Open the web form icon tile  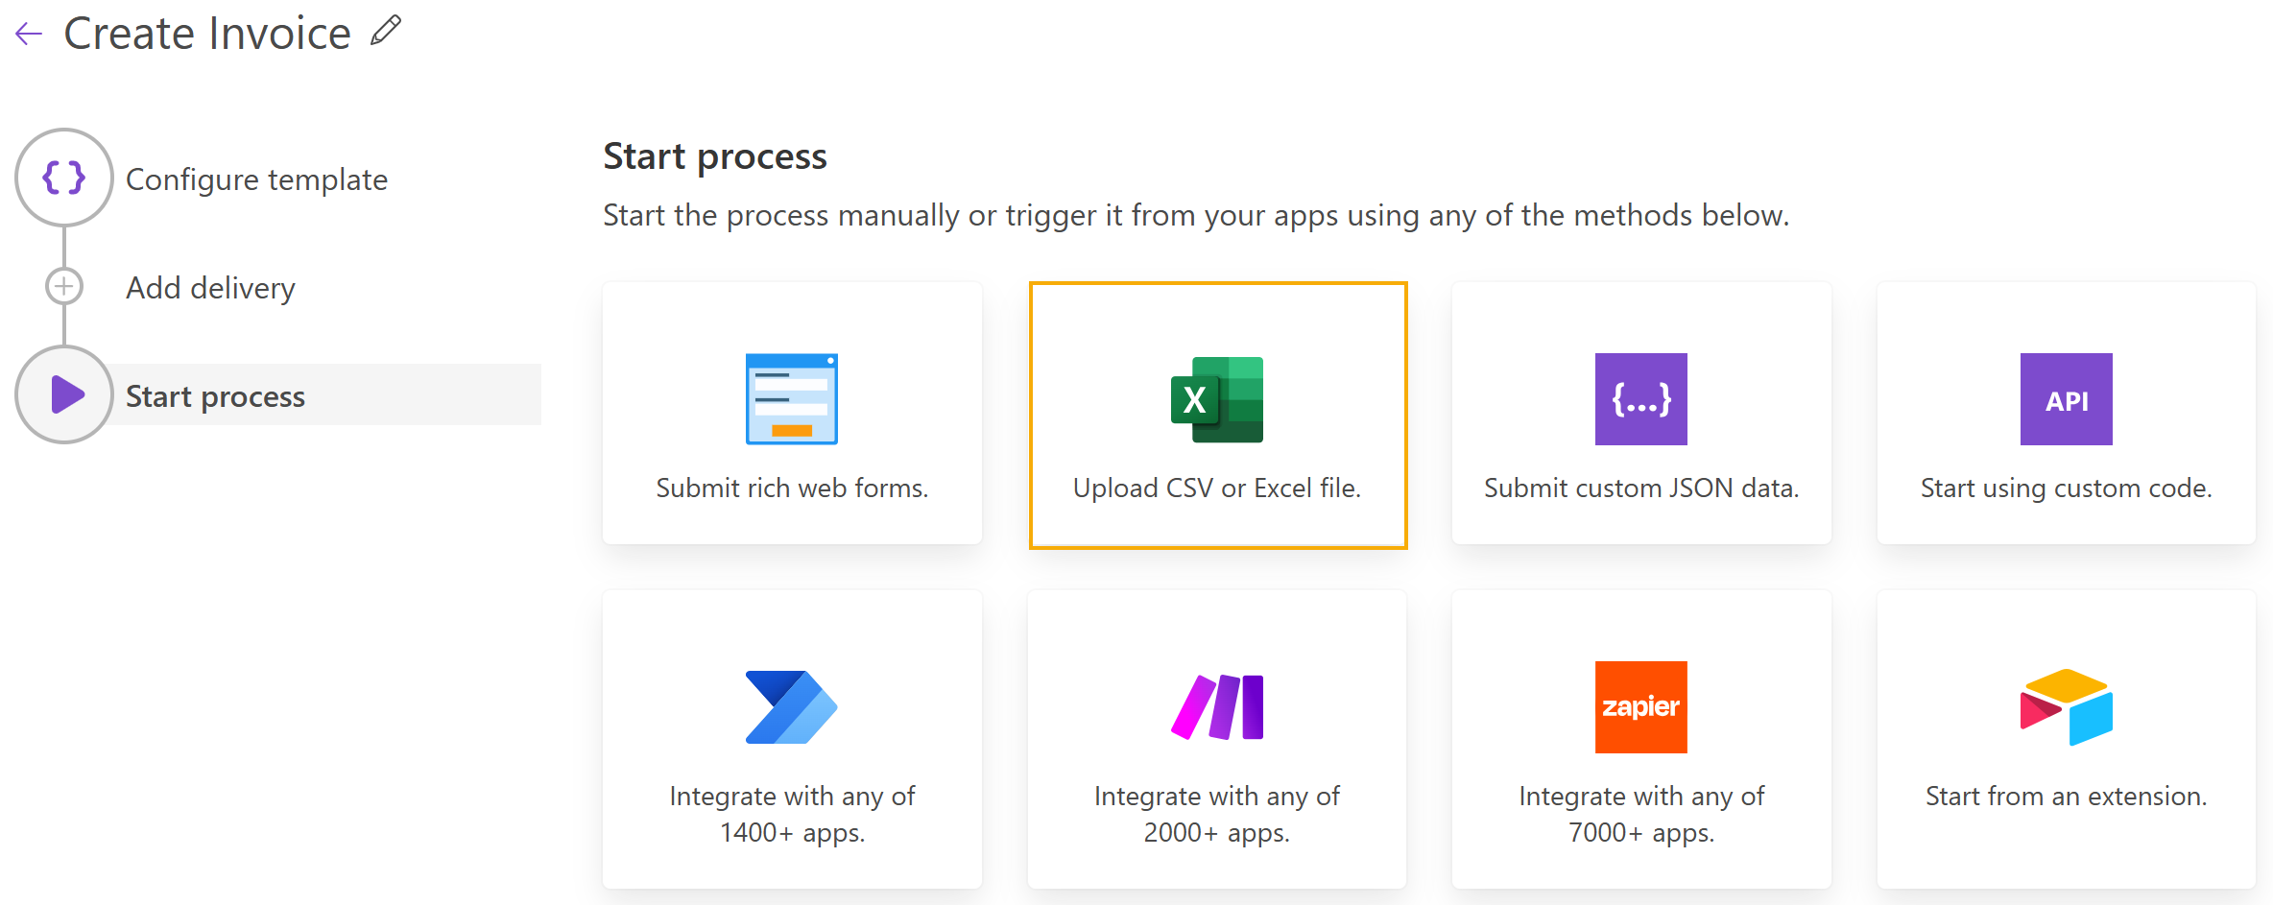click(792, 399)
